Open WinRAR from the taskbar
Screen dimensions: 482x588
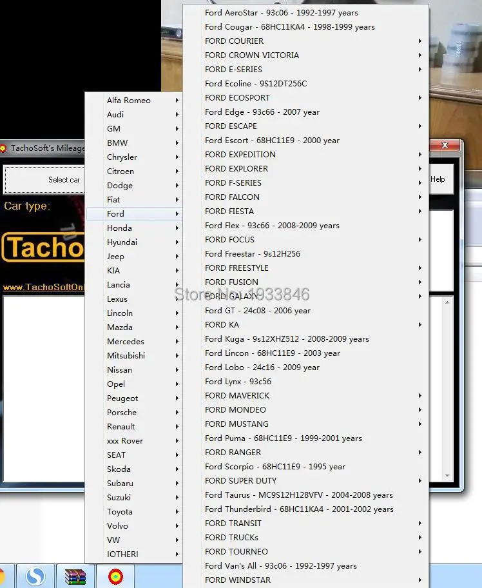point(75,576)
